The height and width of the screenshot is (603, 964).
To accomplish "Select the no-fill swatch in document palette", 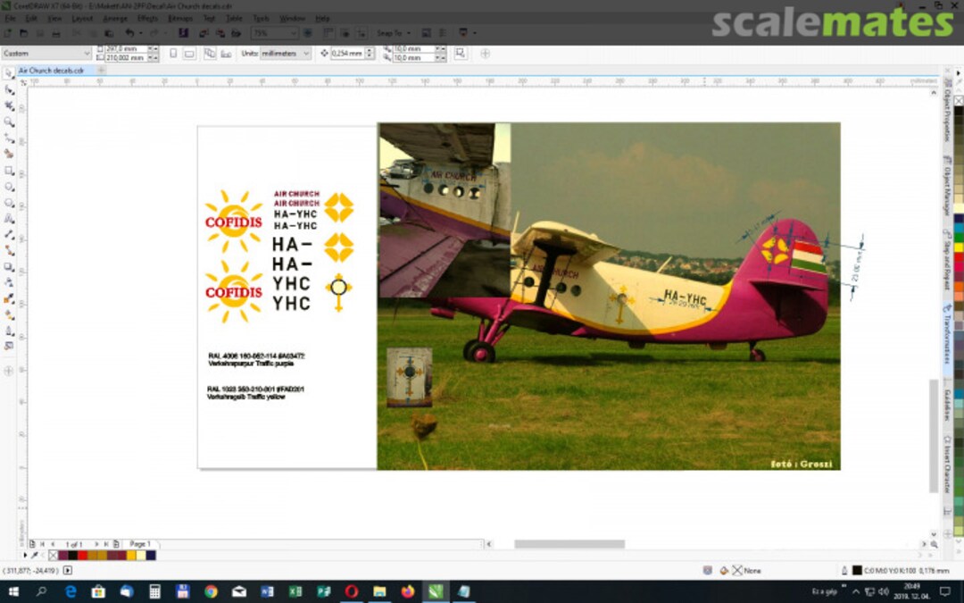I will 54,556.
